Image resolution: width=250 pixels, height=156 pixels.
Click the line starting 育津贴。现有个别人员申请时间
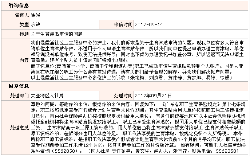point(80,61)
